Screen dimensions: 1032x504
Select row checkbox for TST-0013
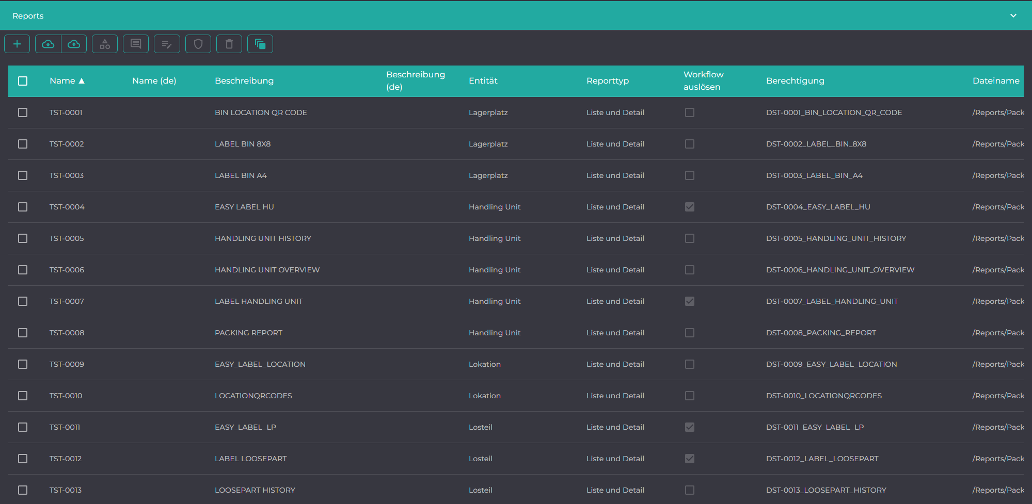pyautogui.click(x=23, y=490)
